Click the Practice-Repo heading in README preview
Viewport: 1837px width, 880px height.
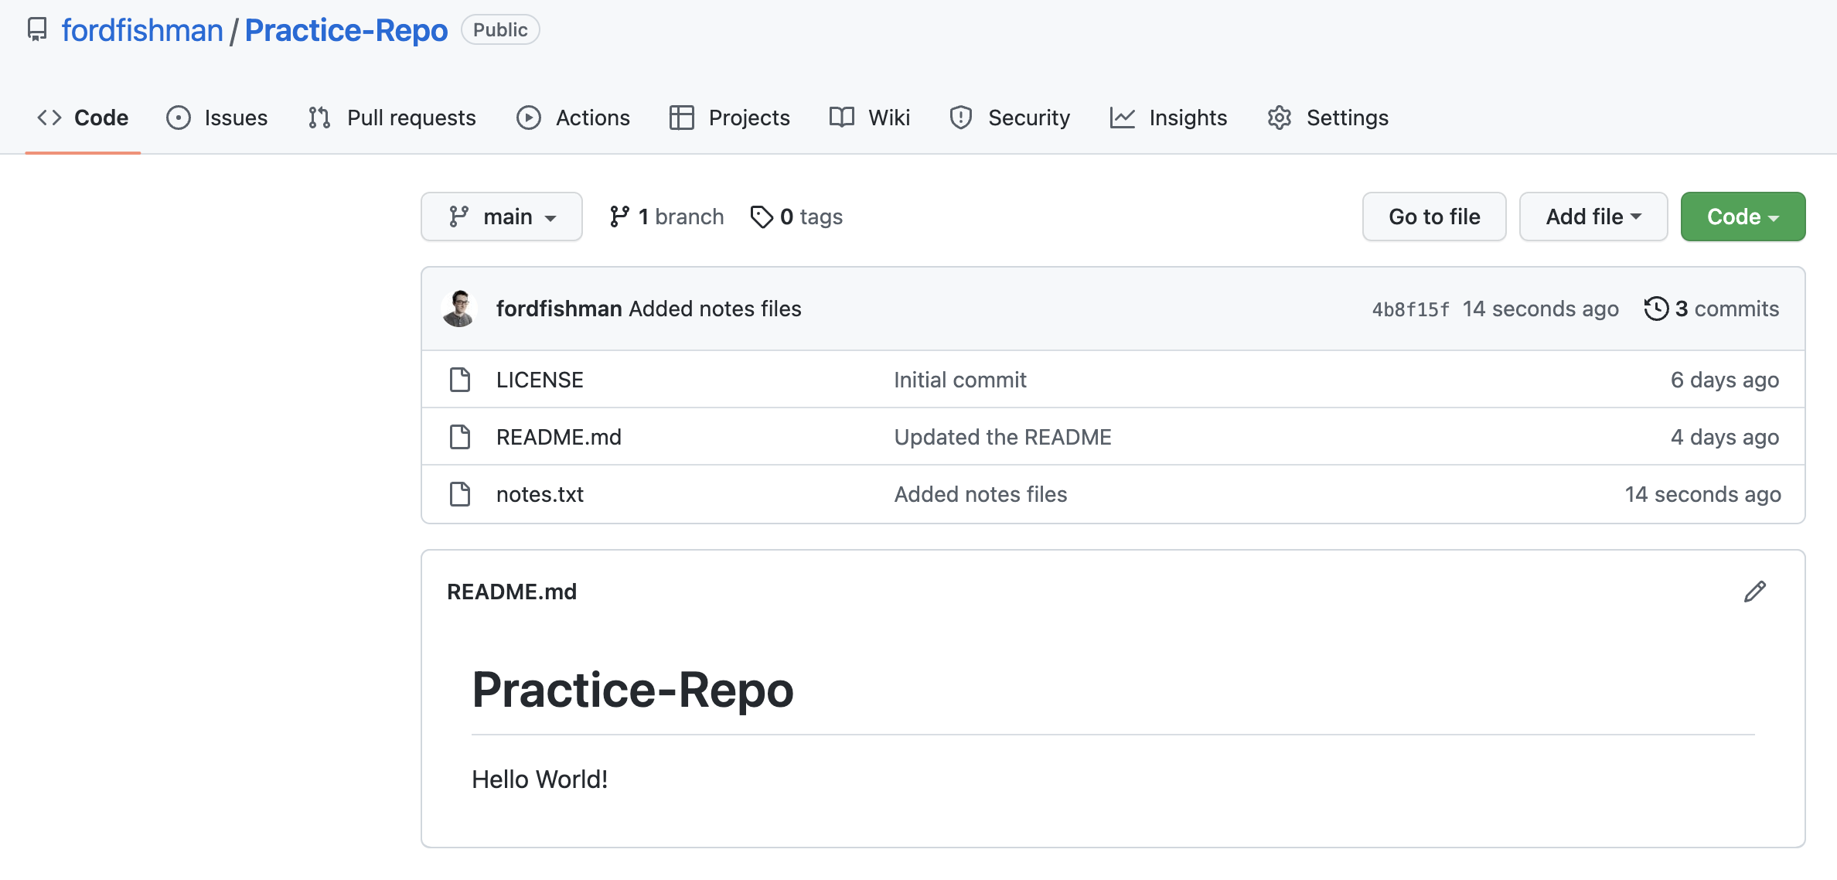coord(632,689)
